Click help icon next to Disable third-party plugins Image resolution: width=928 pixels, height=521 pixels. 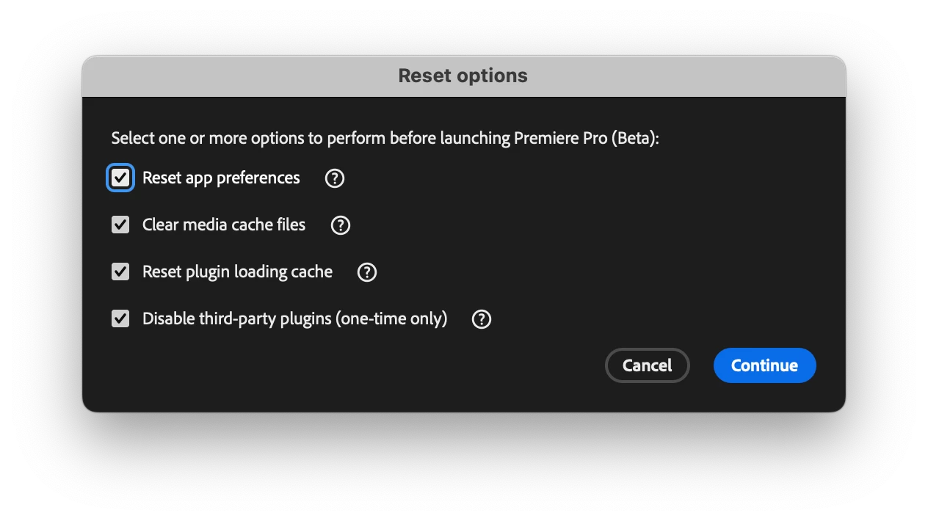click(482, 319)
